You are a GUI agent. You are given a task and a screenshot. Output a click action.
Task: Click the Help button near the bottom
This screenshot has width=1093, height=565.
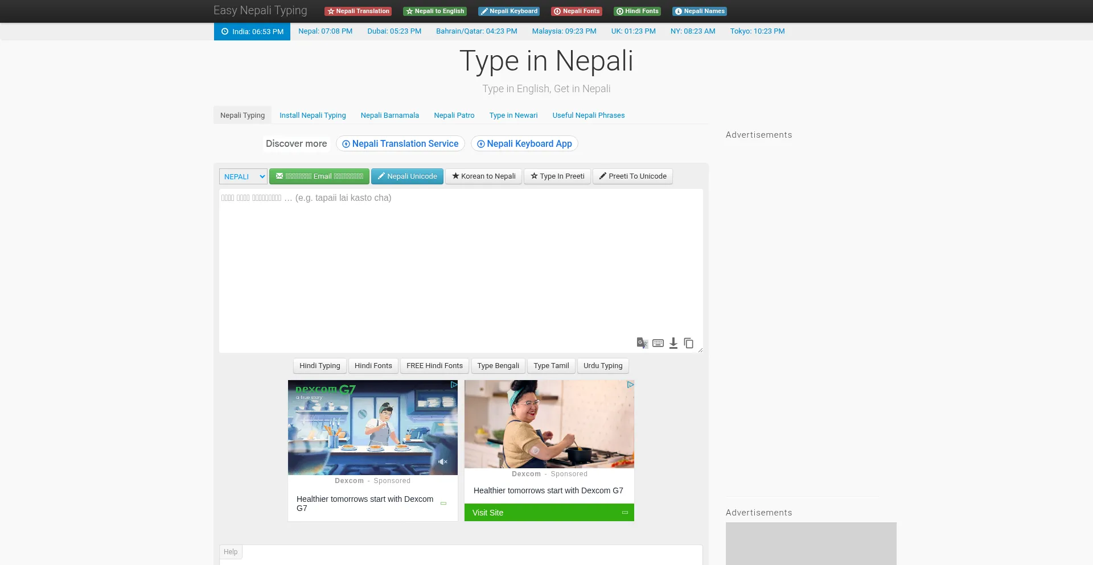230,551
